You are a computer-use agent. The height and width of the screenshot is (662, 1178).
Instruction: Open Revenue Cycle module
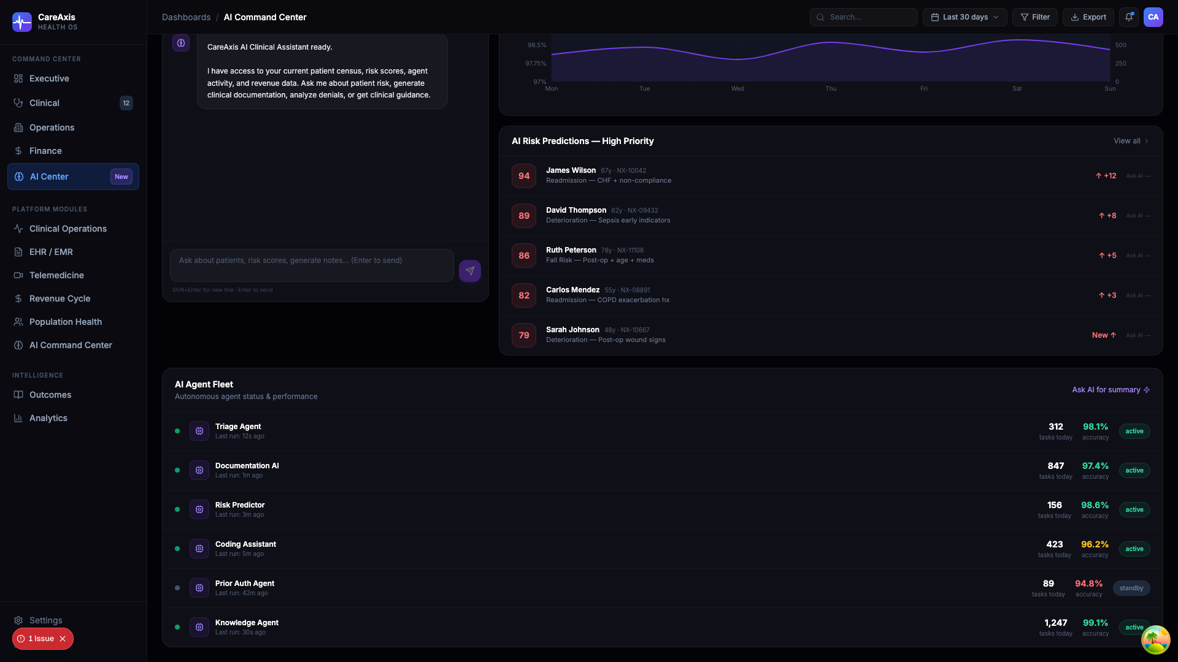pos(73,299)
